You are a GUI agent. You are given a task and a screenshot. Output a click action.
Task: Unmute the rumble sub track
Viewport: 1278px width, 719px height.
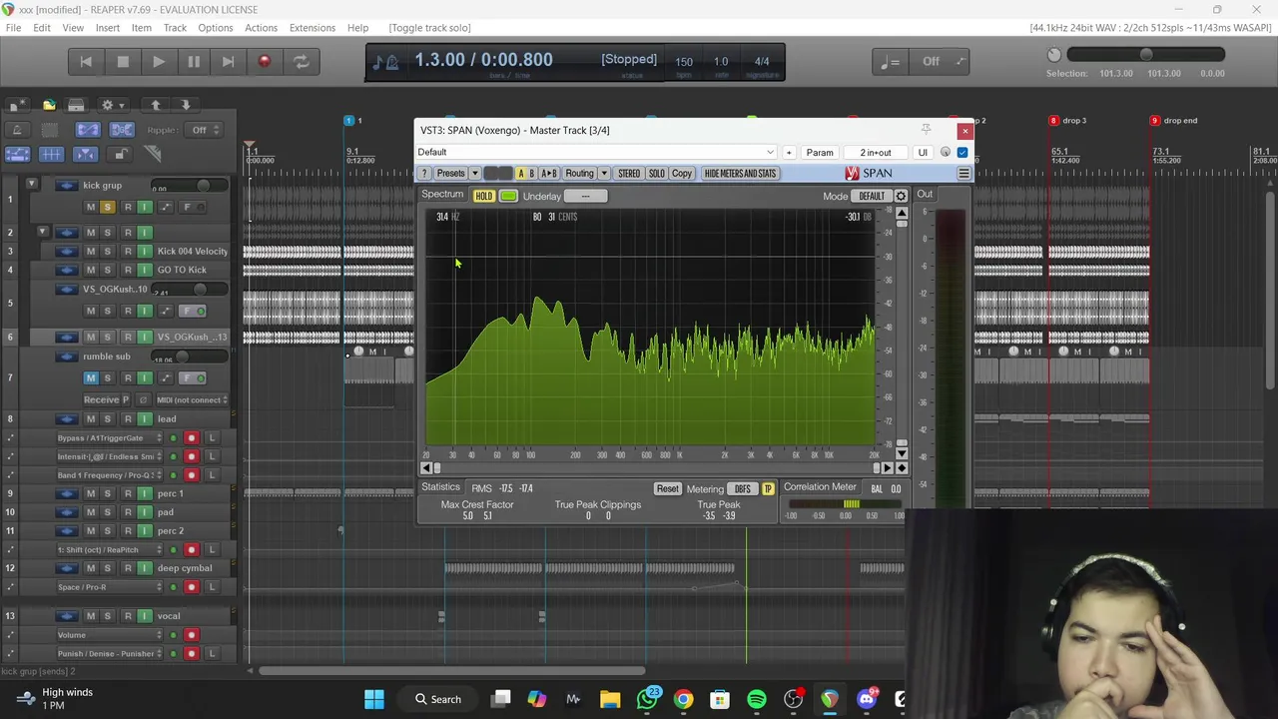91,377
